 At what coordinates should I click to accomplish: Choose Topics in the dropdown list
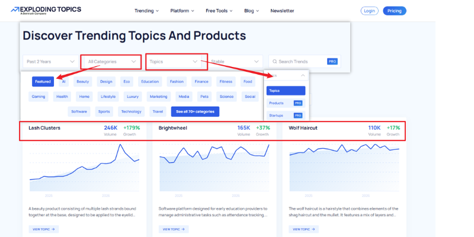tap(286, 91)
